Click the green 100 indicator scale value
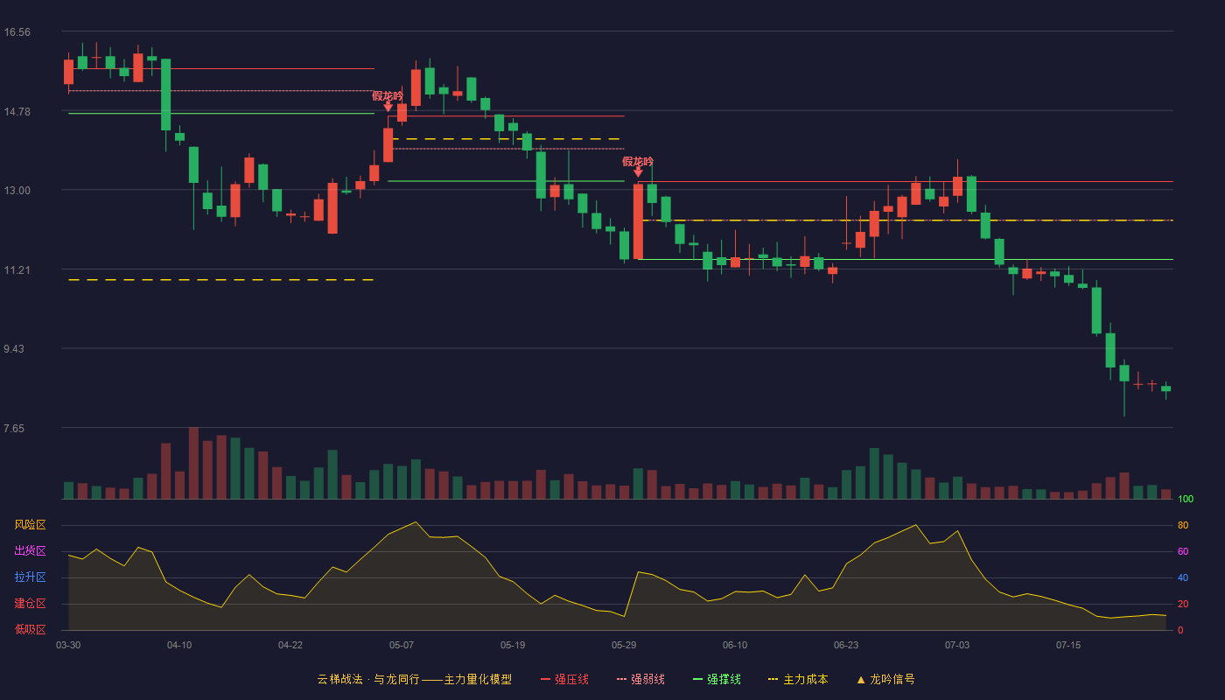 pos(1186,500)
